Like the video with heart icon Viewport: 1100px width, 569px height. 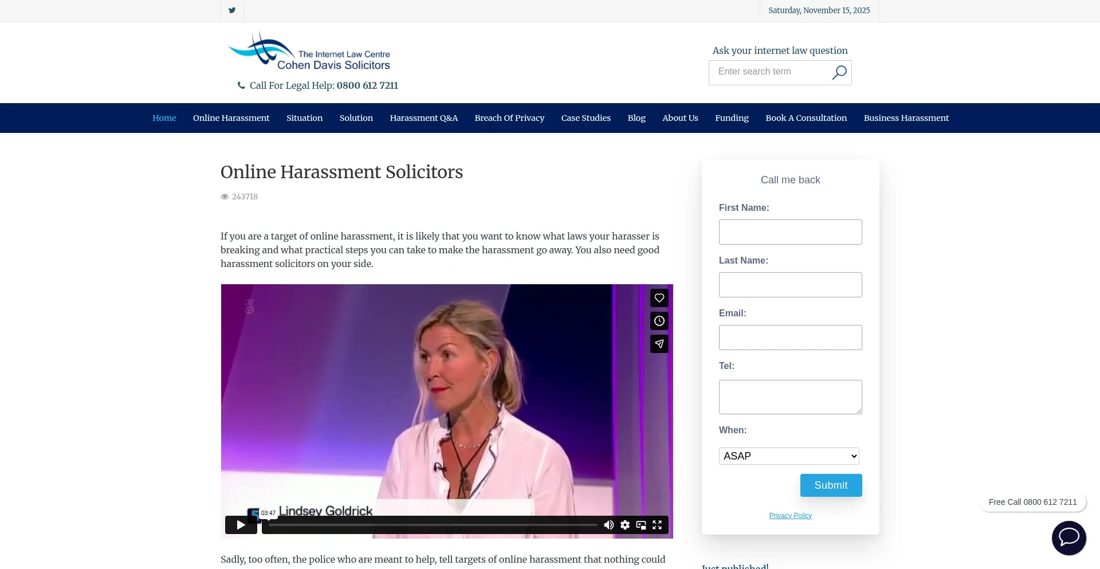659,298
